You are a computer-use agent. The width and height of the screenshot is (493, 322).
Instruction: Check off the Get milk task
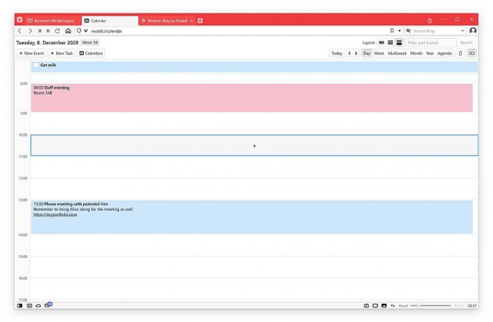point(36,65)
